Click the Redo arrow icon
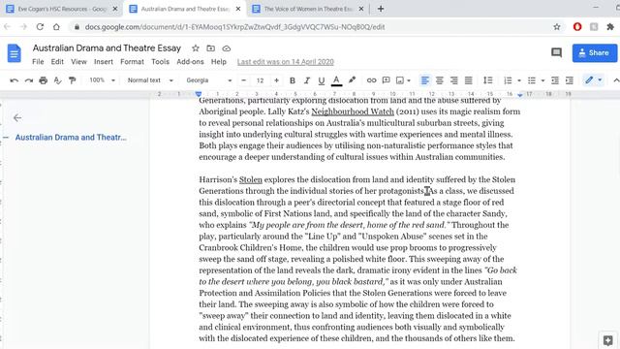This screenshot has width=620, height=349. tap(29, 80)
